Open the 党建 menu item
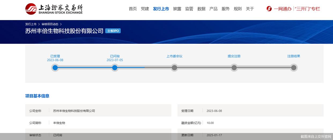This screenshot has height=140, width=333. point(145,9)
